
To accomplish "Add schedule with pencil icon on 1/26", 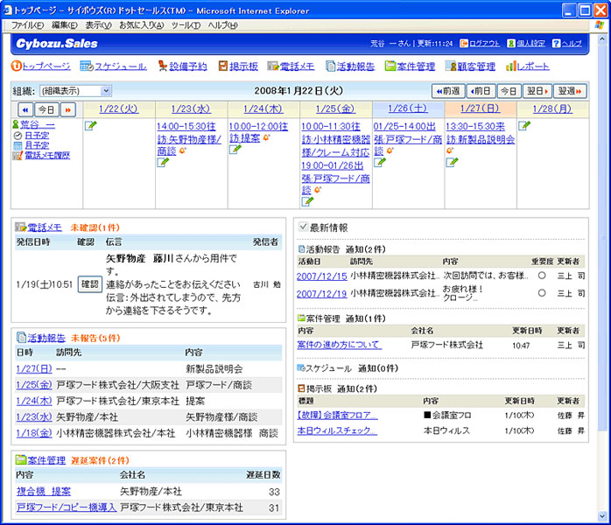I will click(380, 163).
